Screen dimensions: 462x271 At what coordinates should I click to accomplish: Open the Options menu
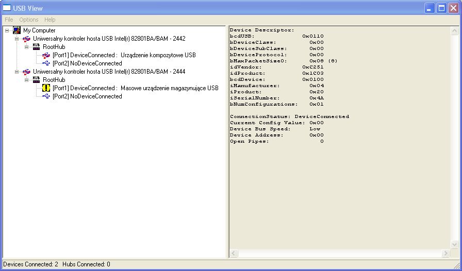29,20
